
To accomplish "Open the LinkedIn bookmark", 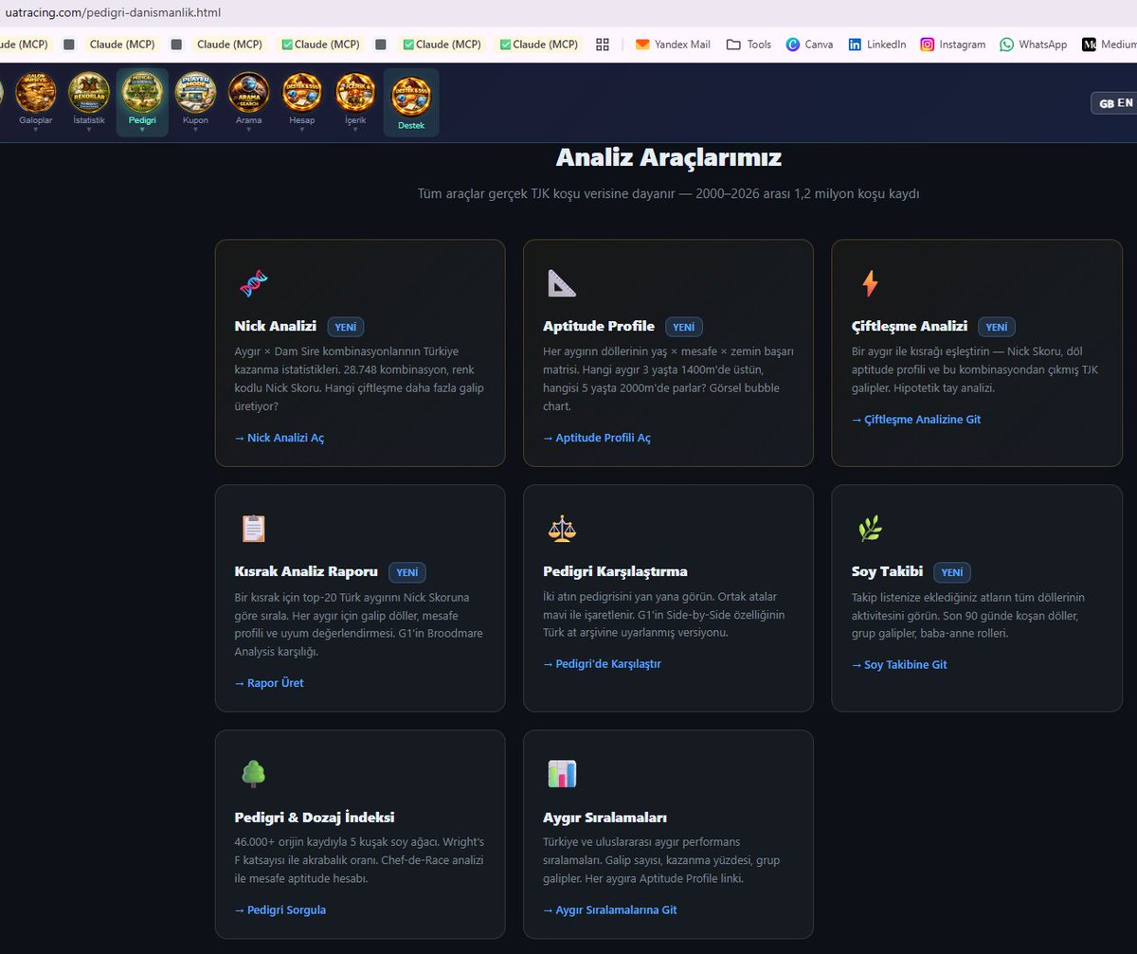I will (x=877, y=45).
